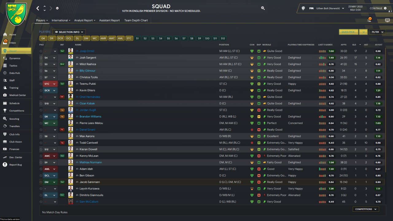Expand the Selection Info dropdown
Viewport: 393px width, 221px height.
point(69,32)
